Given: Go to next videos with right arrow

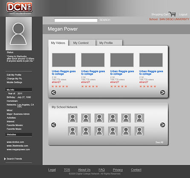Looking at the screenshot, I should [163, 92].
